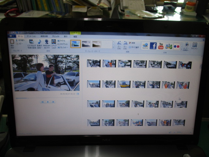Click the Select All button
This screenshot has width=209, height=157.
click(x=134, y=47)
